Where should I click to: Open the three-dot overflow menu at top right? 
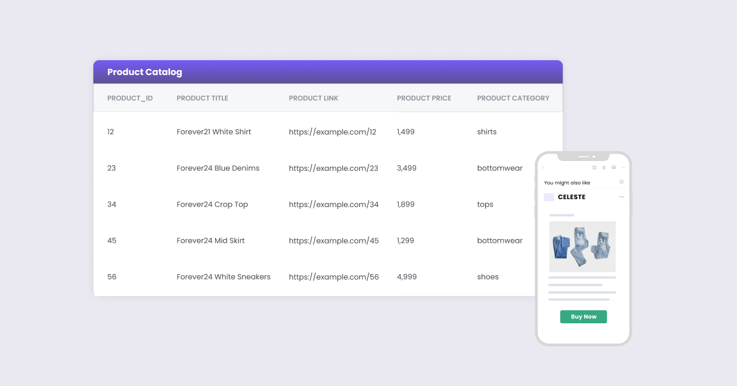[623, 167]
